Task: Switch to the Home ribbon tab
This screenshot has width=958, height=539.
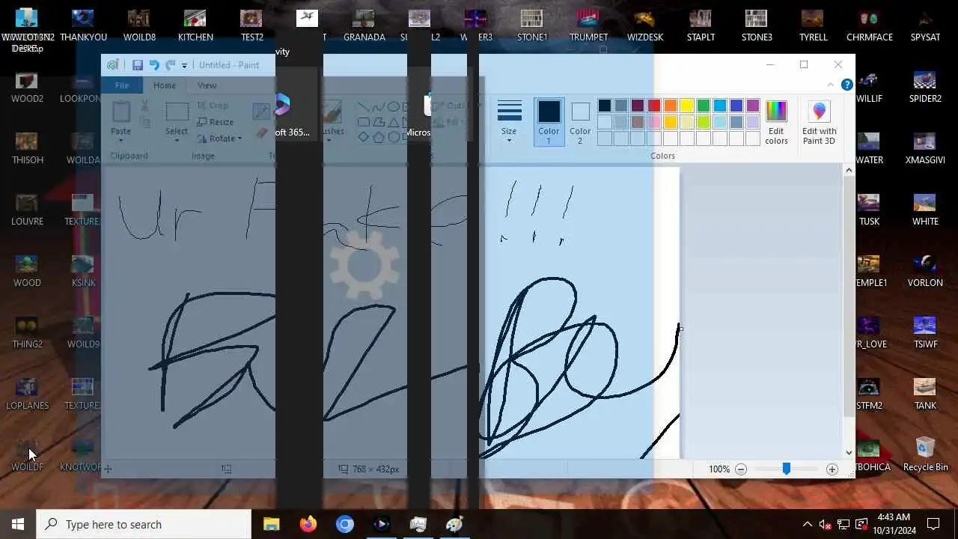Action: 165,85
